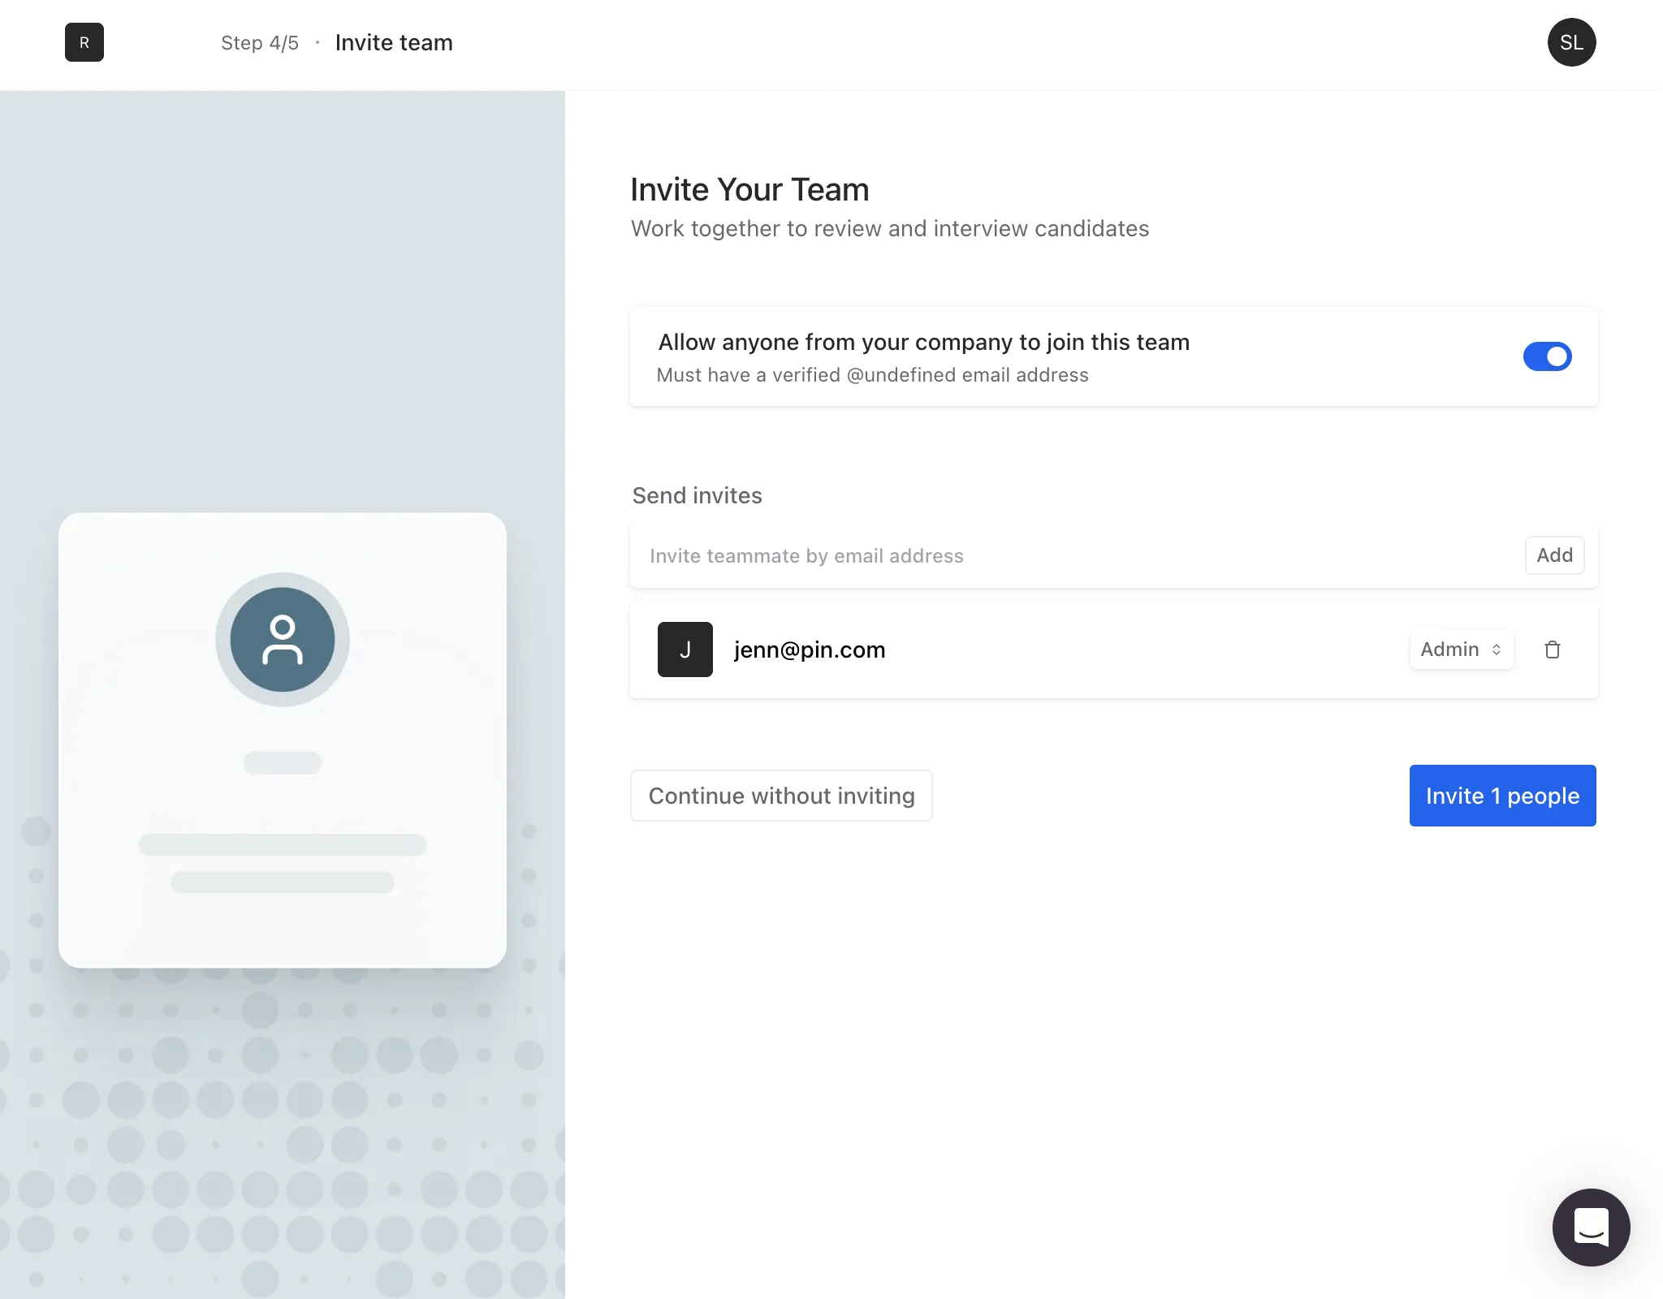The image size is (1663, 1299).
Task: Click the Invite team breadcrumb title
Action: 394,42
